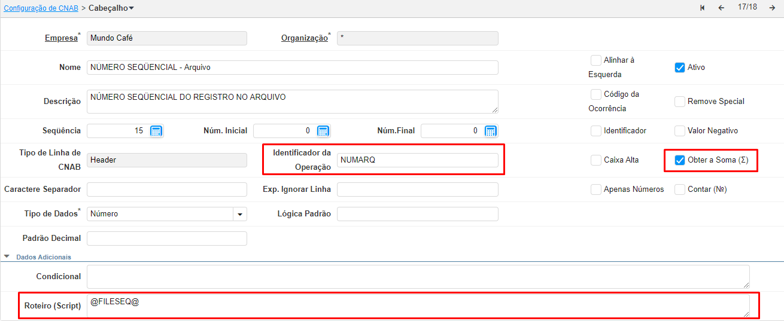This screenshot has width=784, height=321.
Task: Uncheck the Ativo checkbox
Action: point(679,68)
